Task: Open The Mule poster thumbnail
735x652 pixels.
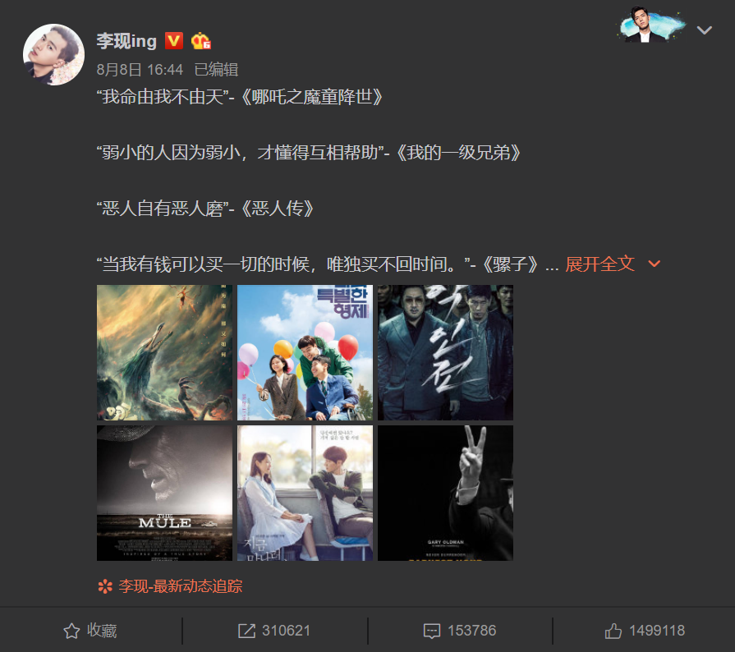Action: tap(164, 493)
